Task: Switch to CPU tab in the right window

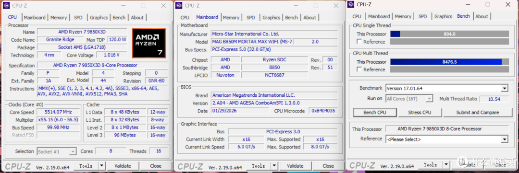Action: point(357,16)
